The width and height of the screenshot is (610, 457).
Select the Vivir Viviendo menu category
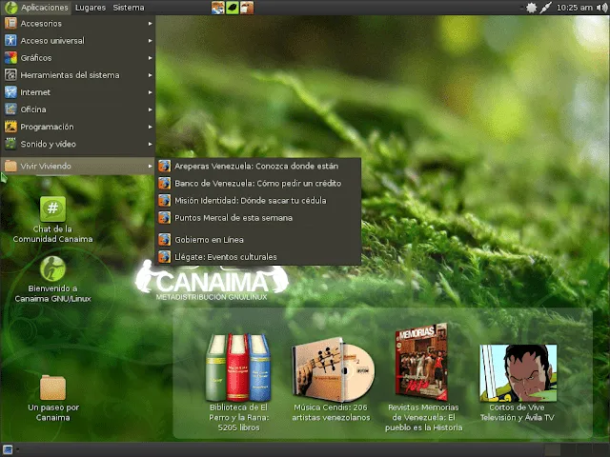point(78,167)
